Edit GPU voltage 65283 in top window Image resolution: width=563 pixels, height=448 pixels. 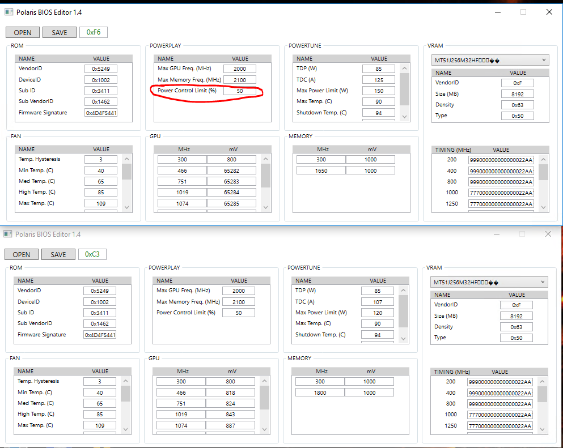[231, 181]
